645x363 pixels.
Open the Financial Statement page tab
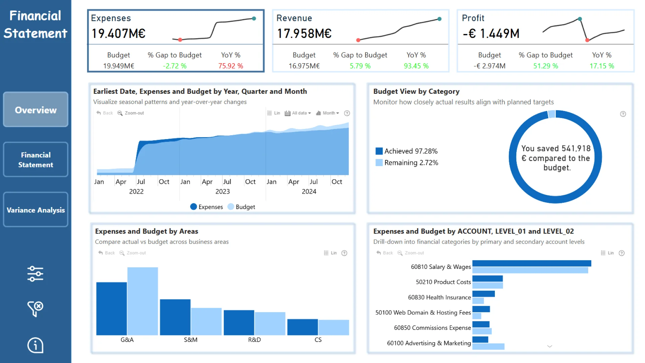(x=36, y=160)
